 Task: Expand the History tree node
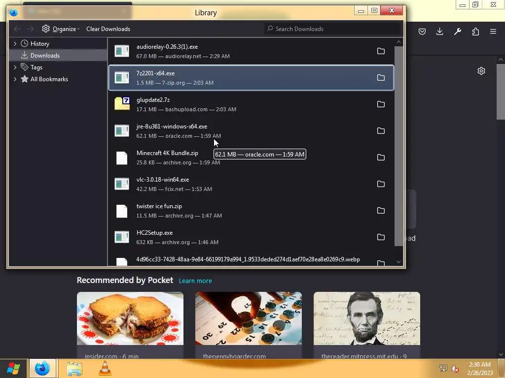click(15, 44)
